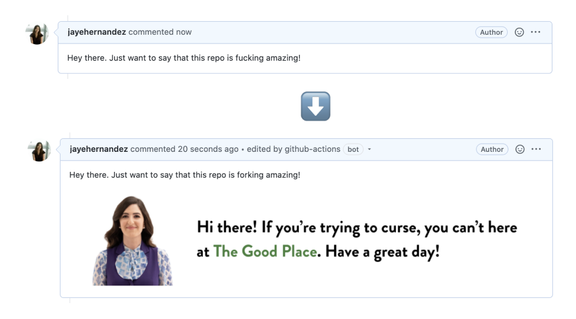Open jayehernandez profile from 'commented now' header
Viewport: 576px width, 319px height.
[96, 32]
